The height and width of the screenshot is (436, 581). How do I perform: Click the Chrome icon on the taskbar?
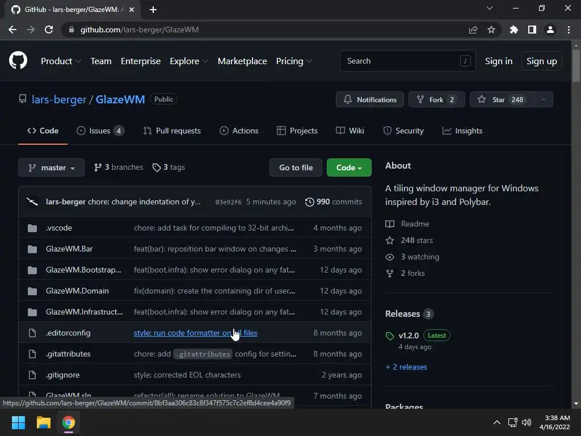coord(69,422)
